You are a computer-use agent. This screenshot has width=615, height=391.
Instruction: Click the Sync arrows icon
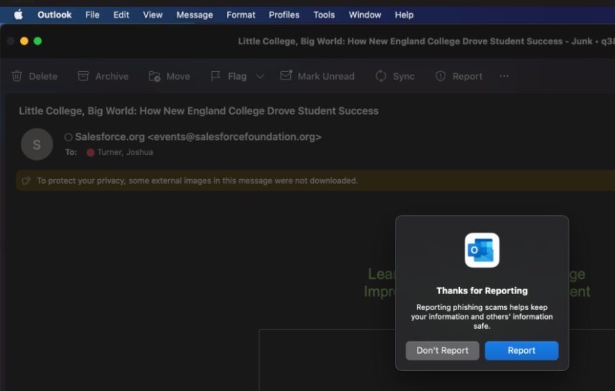381,76
